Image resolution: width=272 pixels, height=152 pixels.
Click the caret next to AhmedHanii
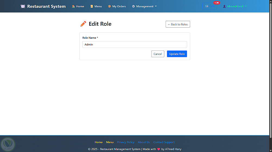(246, 6)
